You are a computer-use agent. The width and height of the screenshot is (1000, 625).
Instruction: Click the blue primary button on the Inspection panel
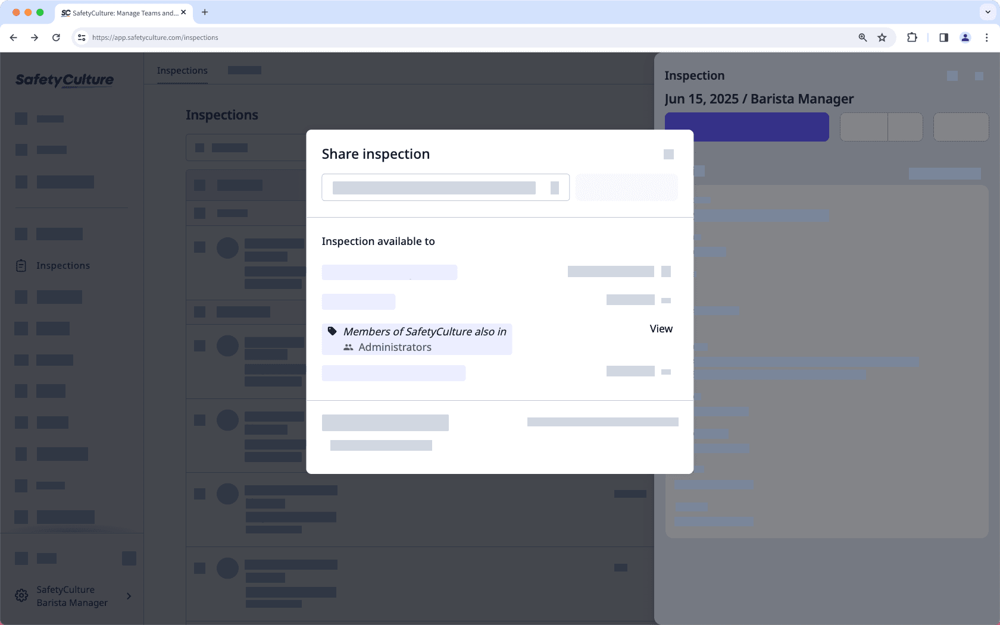point(746,127)
